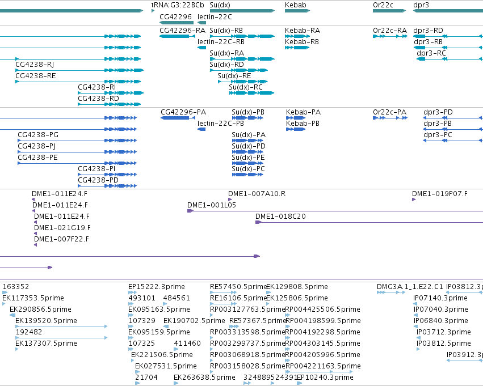Select transcript CG4238-RD label

tap(98, 99)
